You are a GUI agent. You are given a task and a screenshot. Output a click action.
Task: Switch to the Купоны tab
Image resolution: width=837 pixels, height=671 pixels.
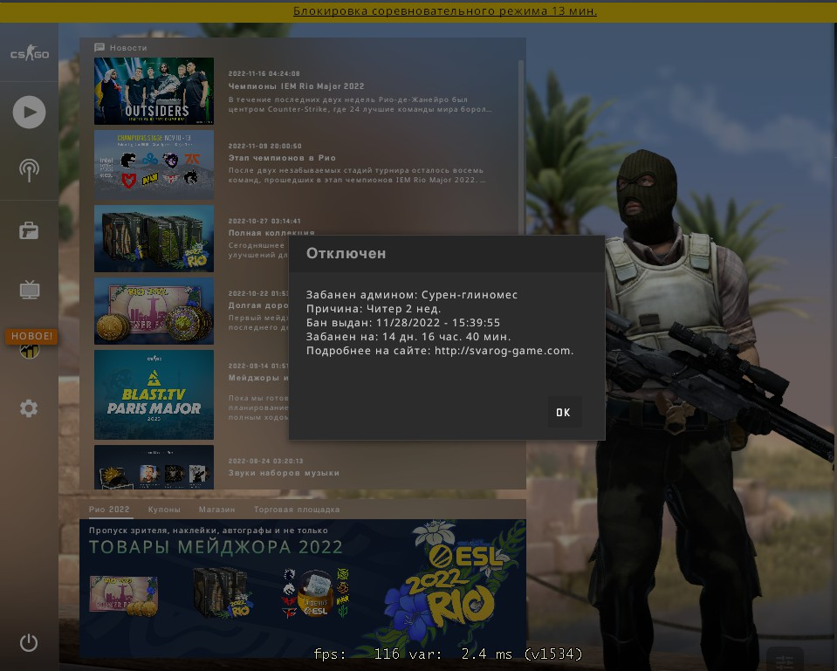click(x=164, y=510)
